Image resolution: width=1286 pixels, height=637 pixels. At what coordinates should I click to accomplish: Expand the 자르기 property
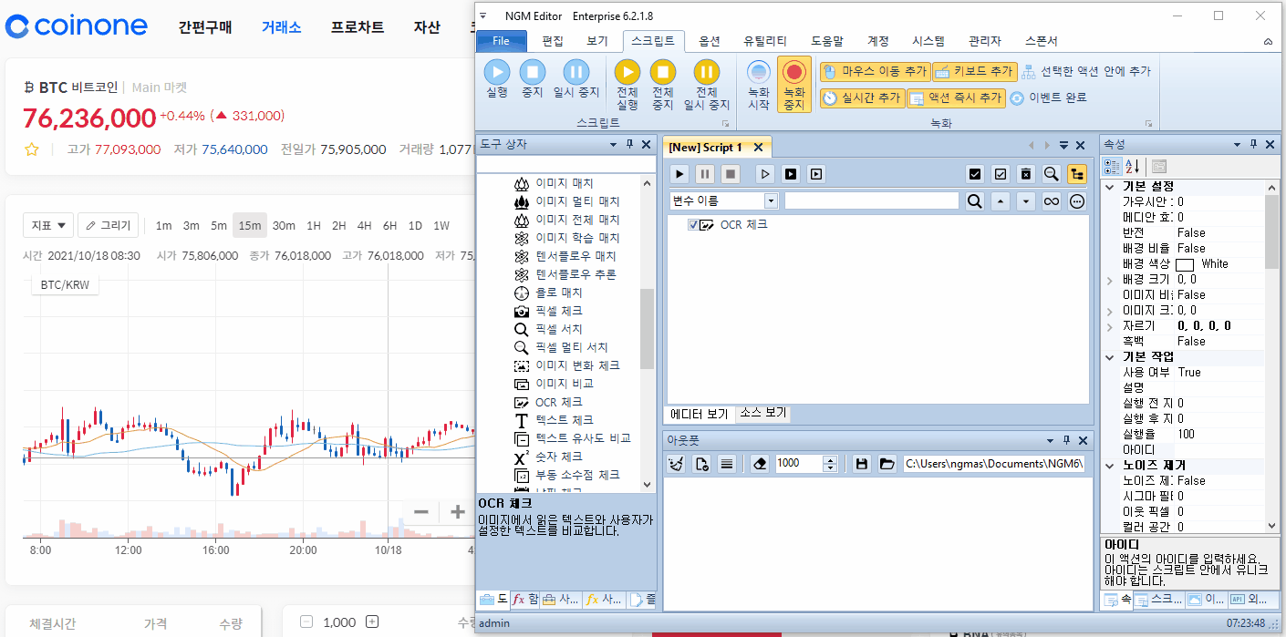coord(1110,325)
